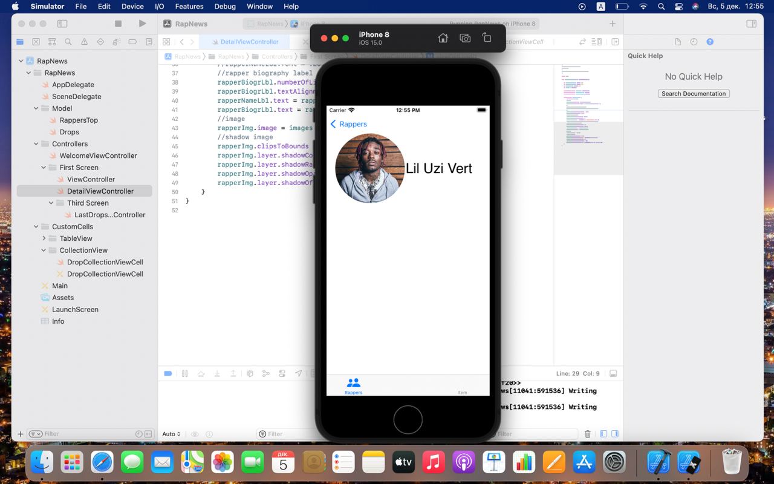Collapse the First Screen group
Image resolution: width=774 pixels, height=484 pixels.
44,168
